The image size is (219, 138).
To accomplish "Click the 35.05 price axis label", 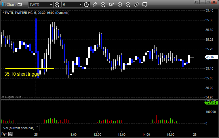I will tap(209, 78).
